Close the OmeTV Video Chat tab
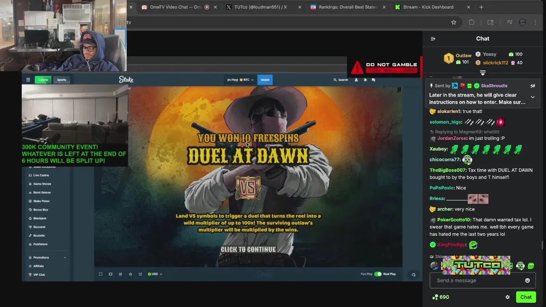The image size is (546, 307). (x=215, y=7)
